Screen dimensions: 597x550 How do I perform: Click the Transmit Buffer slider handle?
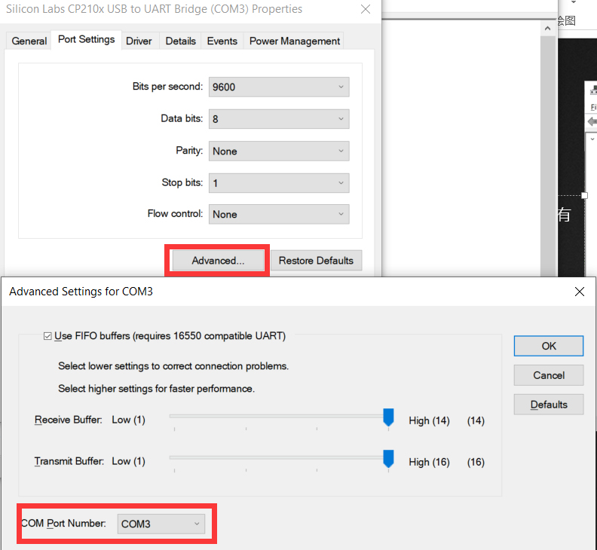point(388,459)
